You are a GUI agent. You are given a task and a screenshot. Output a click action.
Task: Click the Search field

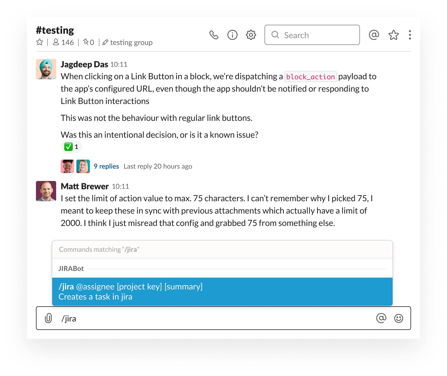pyautogui.click(x=312, y=35)
